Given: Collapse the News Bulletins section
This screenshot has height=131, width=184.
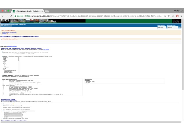Looking at the screenshot, I should [x=9, y=31].
